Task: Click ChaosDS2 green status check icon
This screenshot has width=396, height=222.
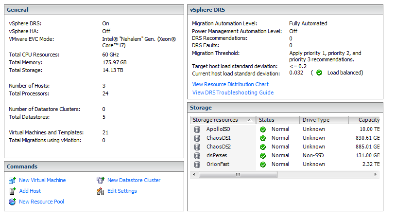Action: 263,147
